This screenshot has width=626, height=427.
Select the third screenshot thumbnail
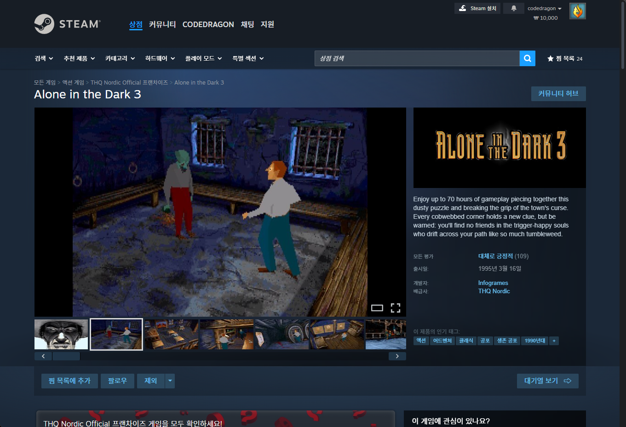pos(172,335)
